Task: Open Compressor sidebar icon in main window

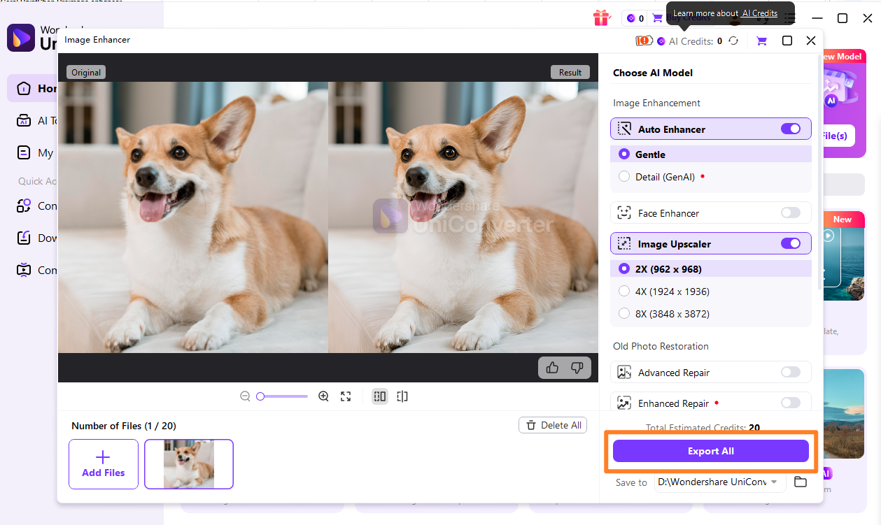Action: coord(24,270)
